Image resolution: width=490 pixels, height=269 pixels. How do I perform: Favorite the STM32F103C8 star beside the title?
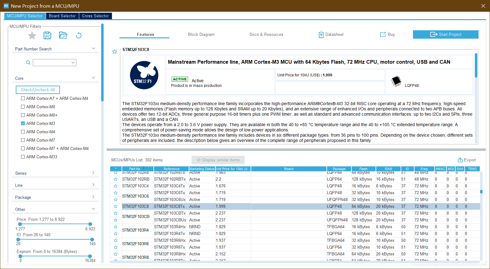115,52
